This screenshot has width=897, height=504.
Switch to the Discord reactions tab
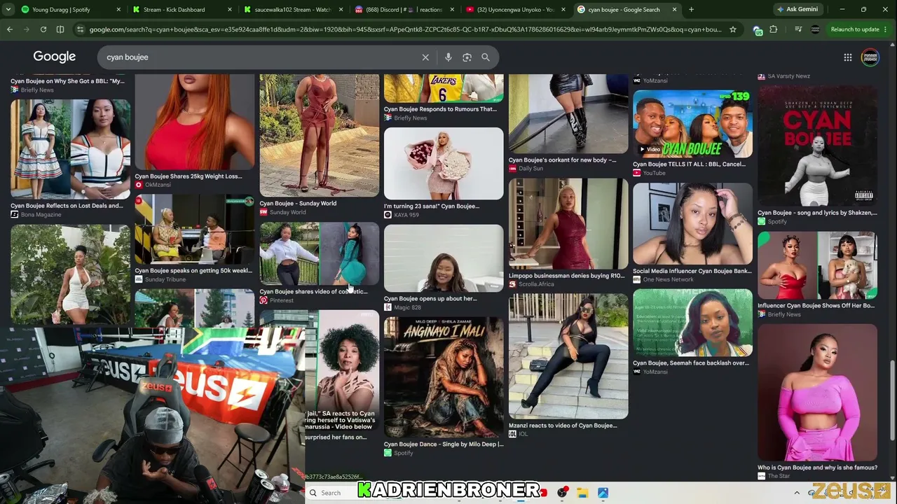(405, 10)
